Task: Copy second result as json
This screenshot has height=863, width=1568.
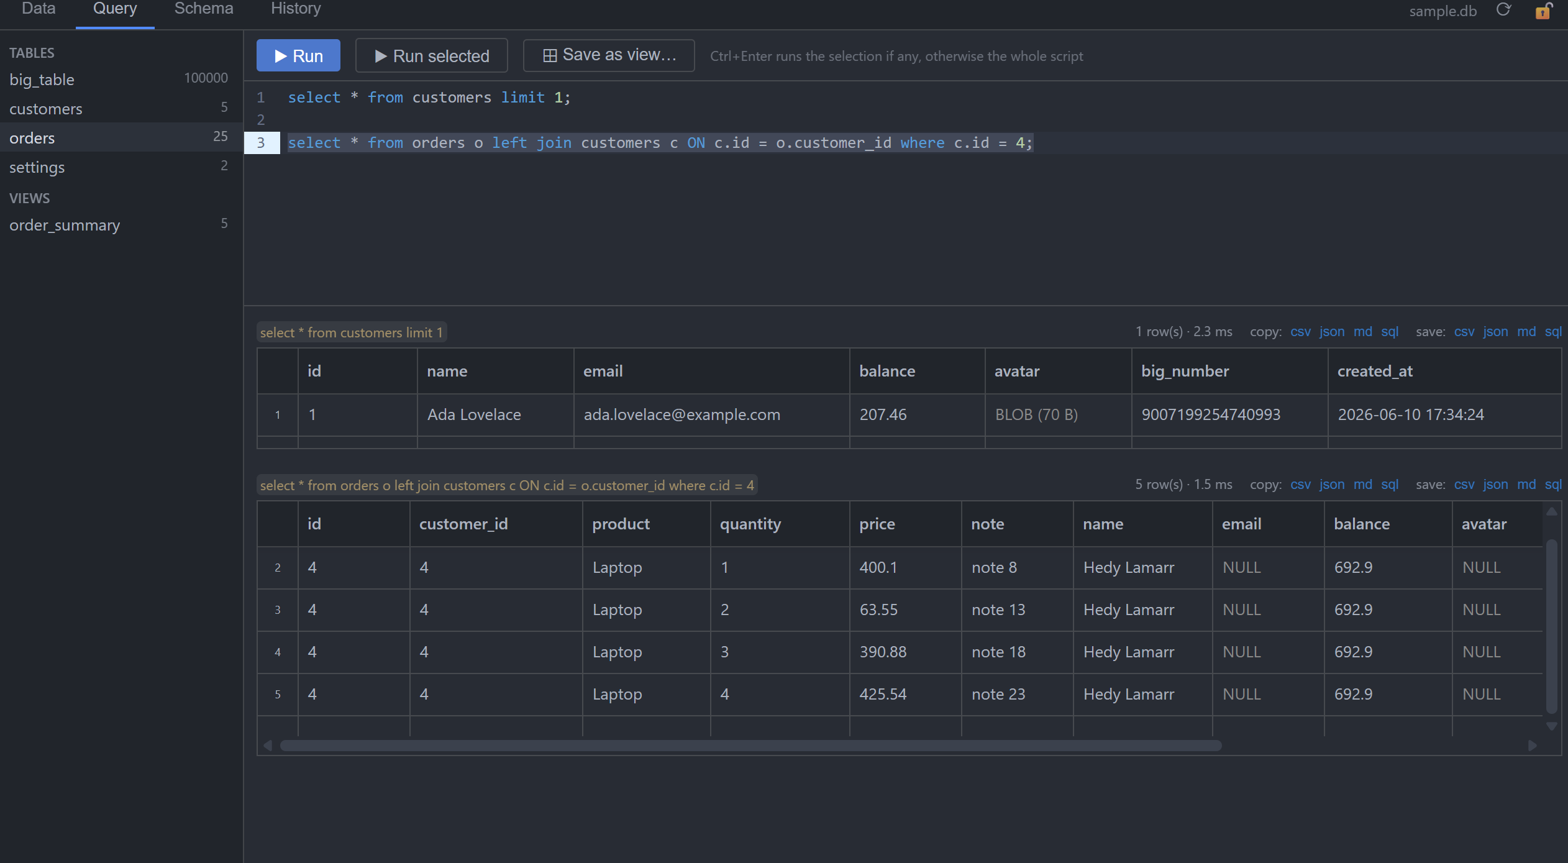Action: click(1332, 485)
